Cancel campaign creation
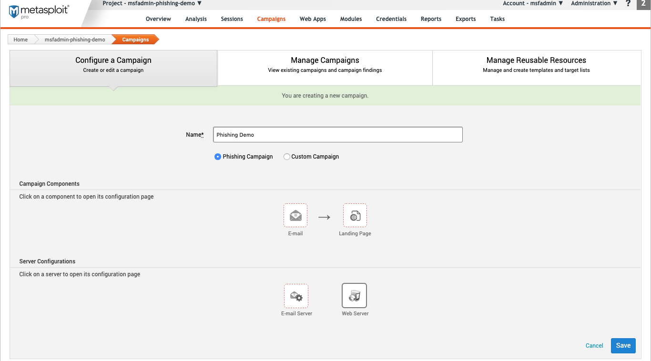This screenshot has height=361, width=651. [x=594, y=346]
